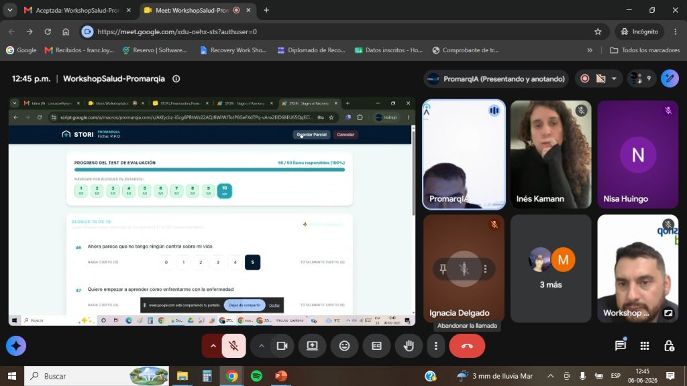Open Ignacia Delgado's tile more options
Screen dimensions: 687x386
click(485, 269)
